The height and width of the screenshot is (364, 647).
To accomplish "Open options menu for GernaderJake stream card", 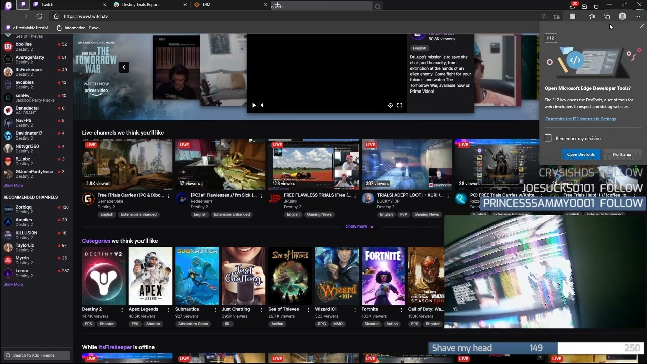I will (169, 196).
